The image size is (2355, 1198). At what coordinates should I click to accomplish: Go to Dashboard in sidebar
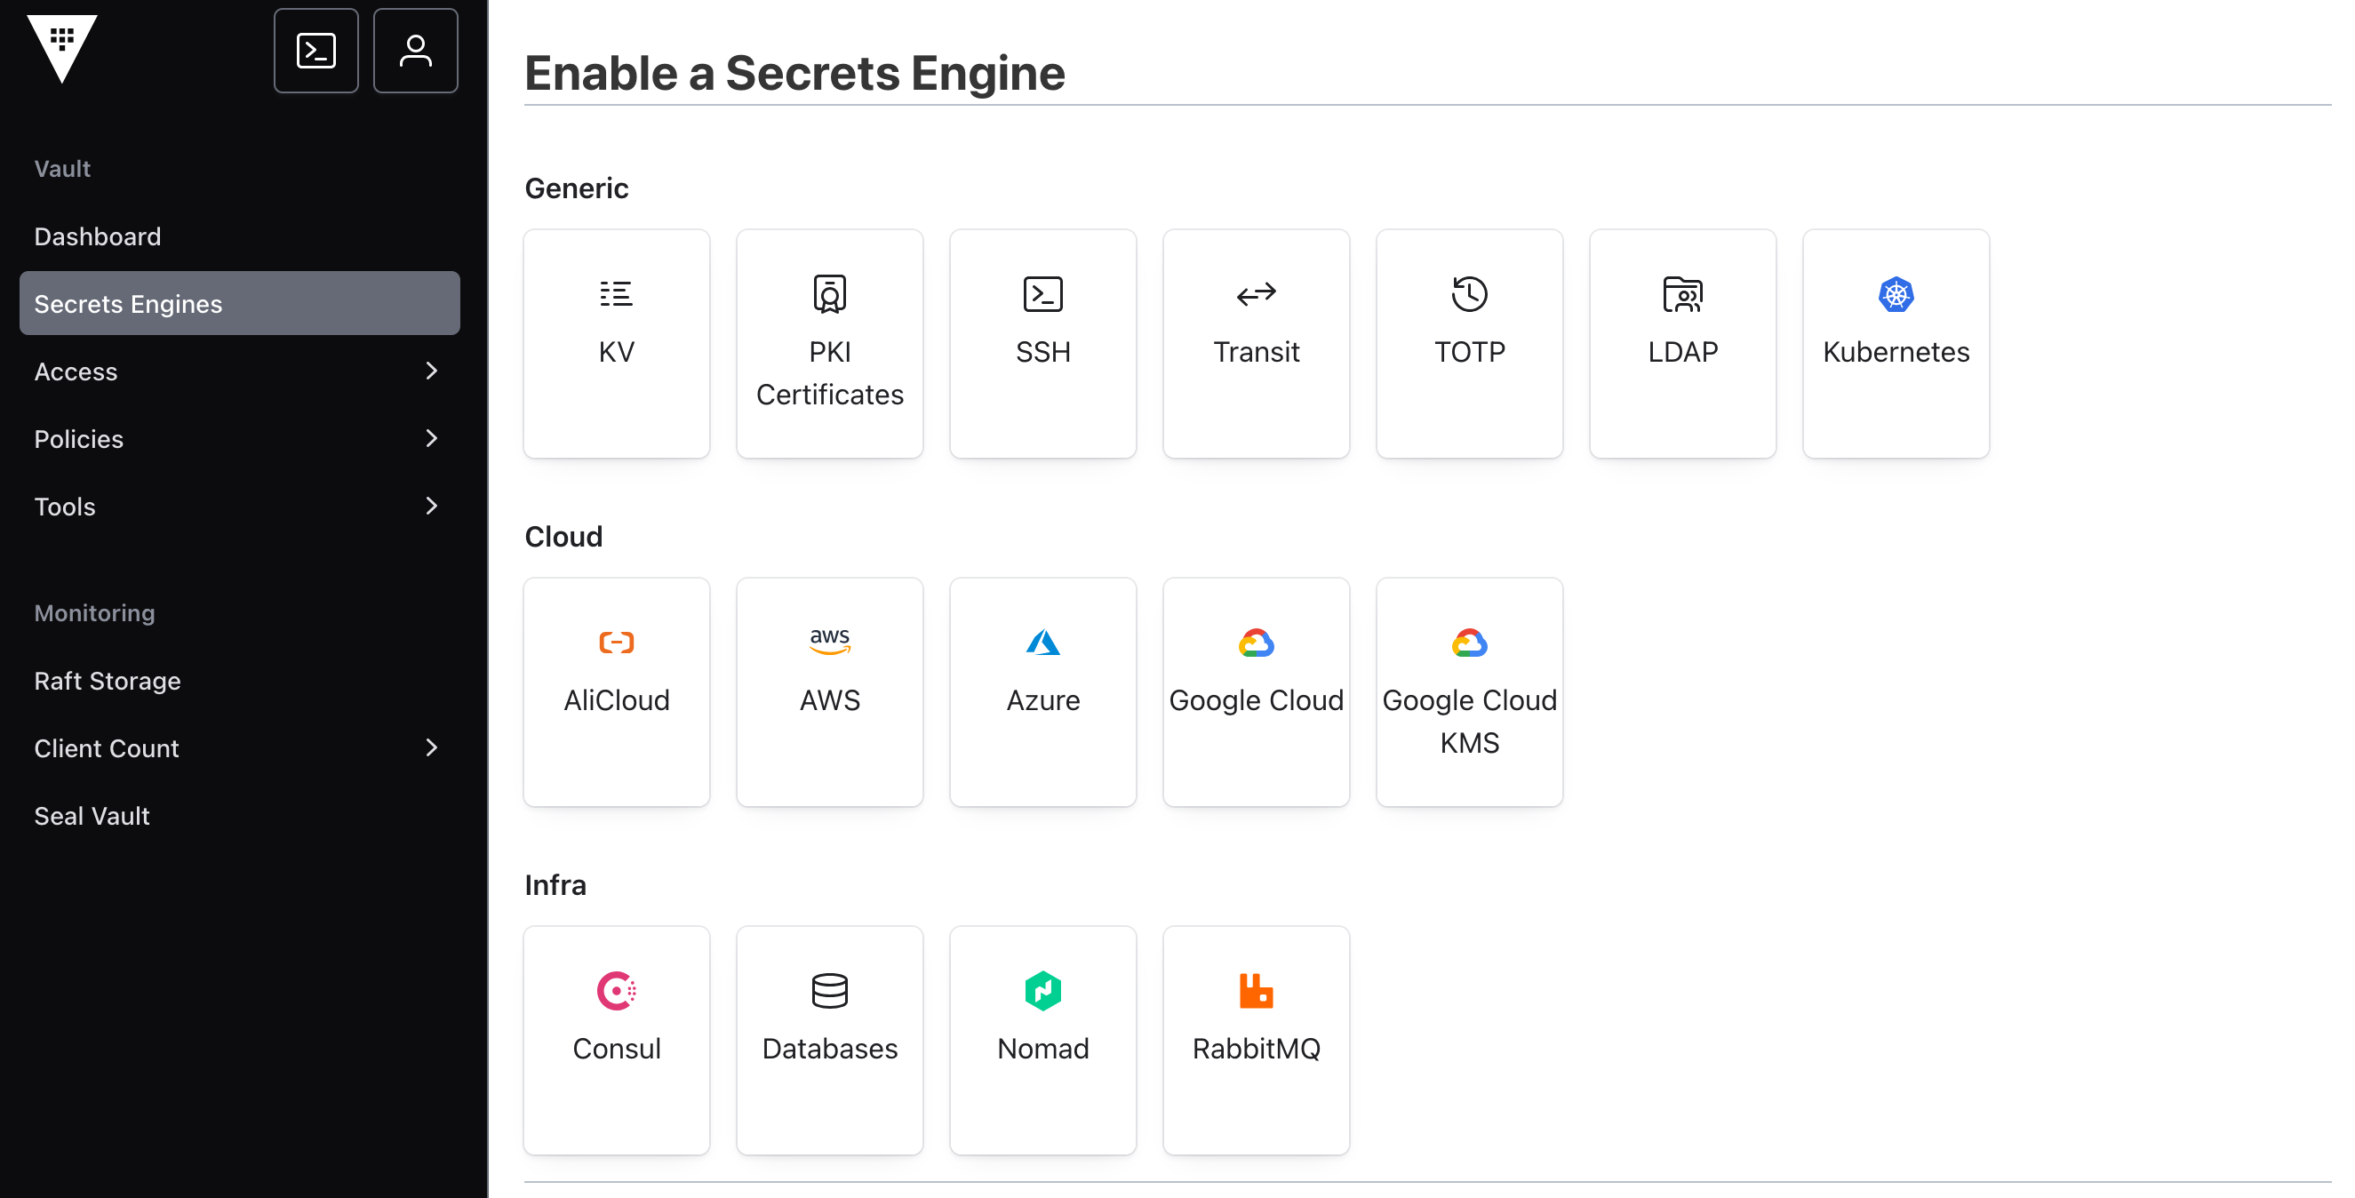point(98,236)
